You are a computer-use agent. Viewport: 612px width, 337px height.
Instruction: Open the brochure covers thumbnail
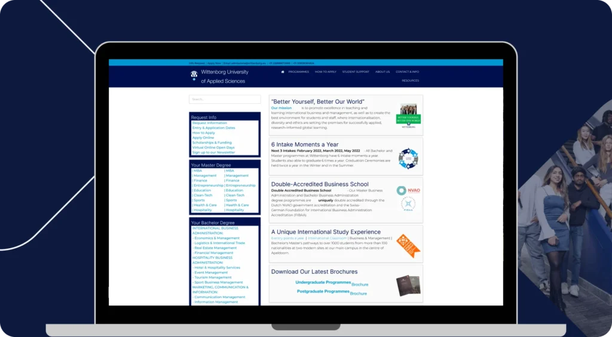(408, 285)
